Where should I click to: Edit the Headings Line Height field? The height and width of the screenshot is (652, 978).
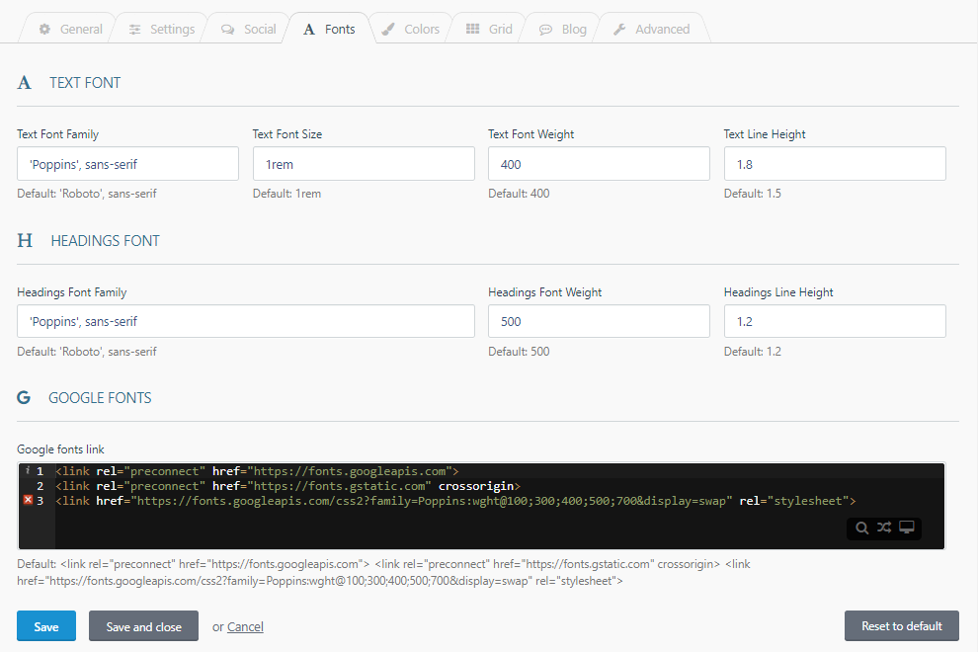point(835,321)
